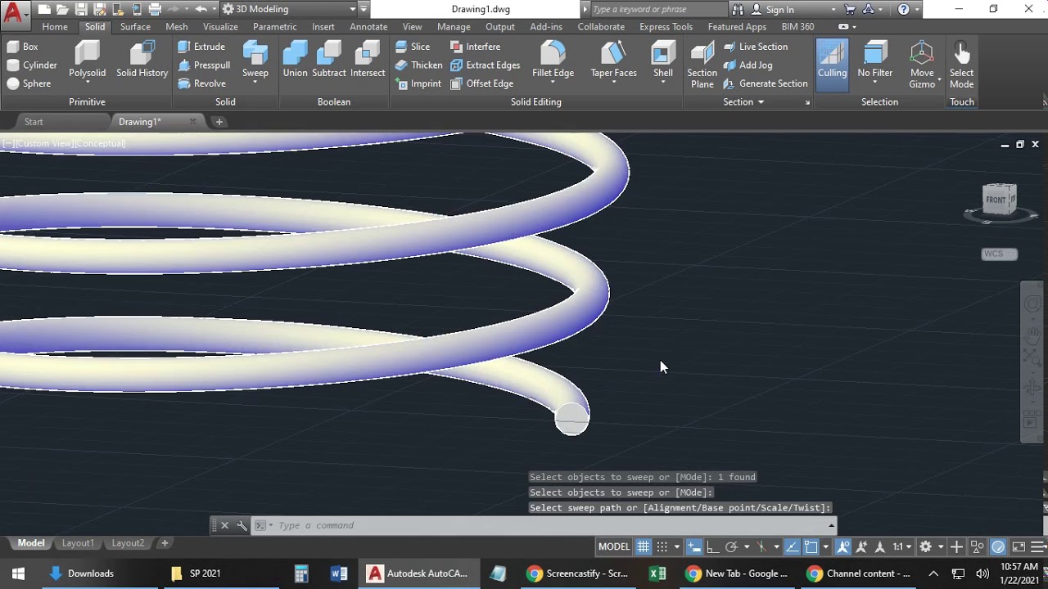Switch to the Home ribbon tab
The width and height of the screenshot is (1048, 589).
click(55, 26)
